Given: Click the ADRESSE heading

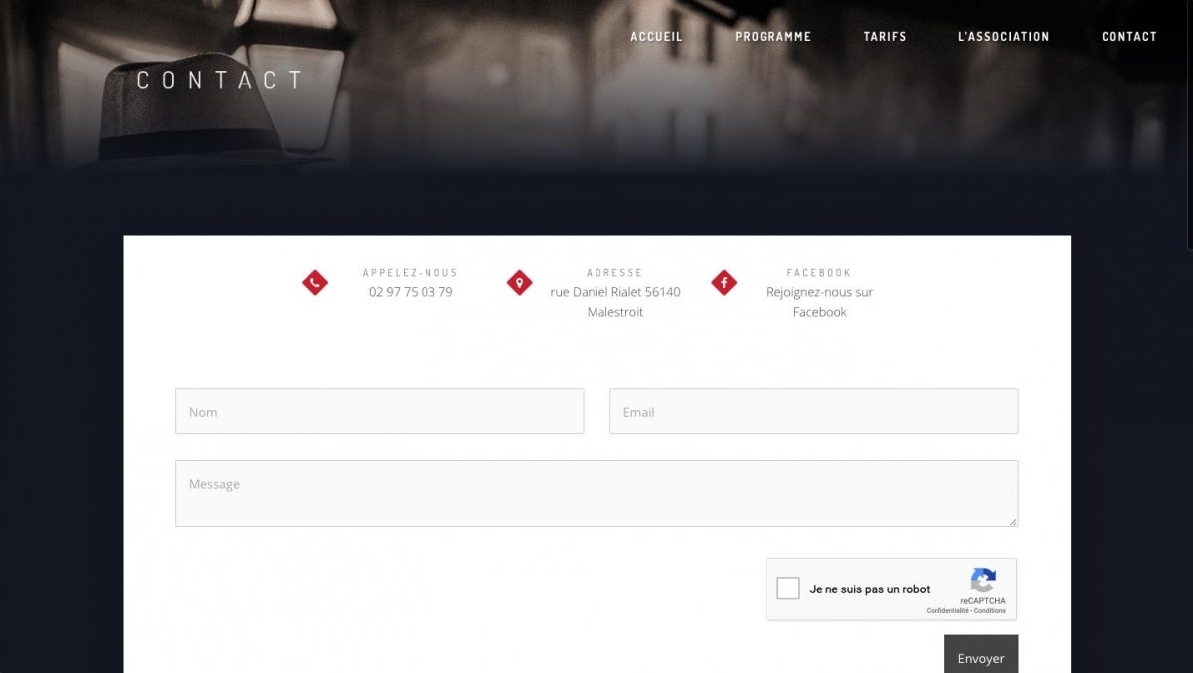Looking at the screenshot, I should click(615, 272).
